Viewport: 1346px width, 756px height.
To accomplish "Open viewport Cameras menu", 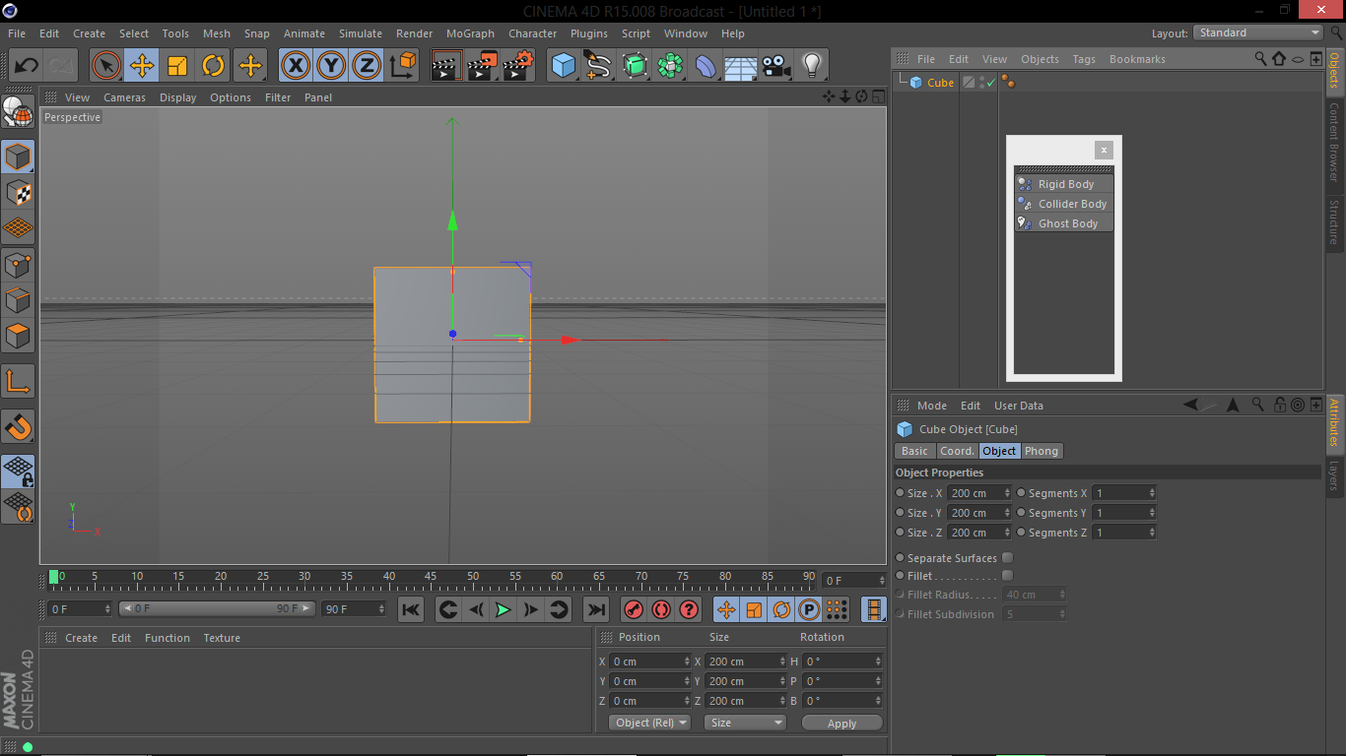I will pyautogui.click(x=124, y=97).
